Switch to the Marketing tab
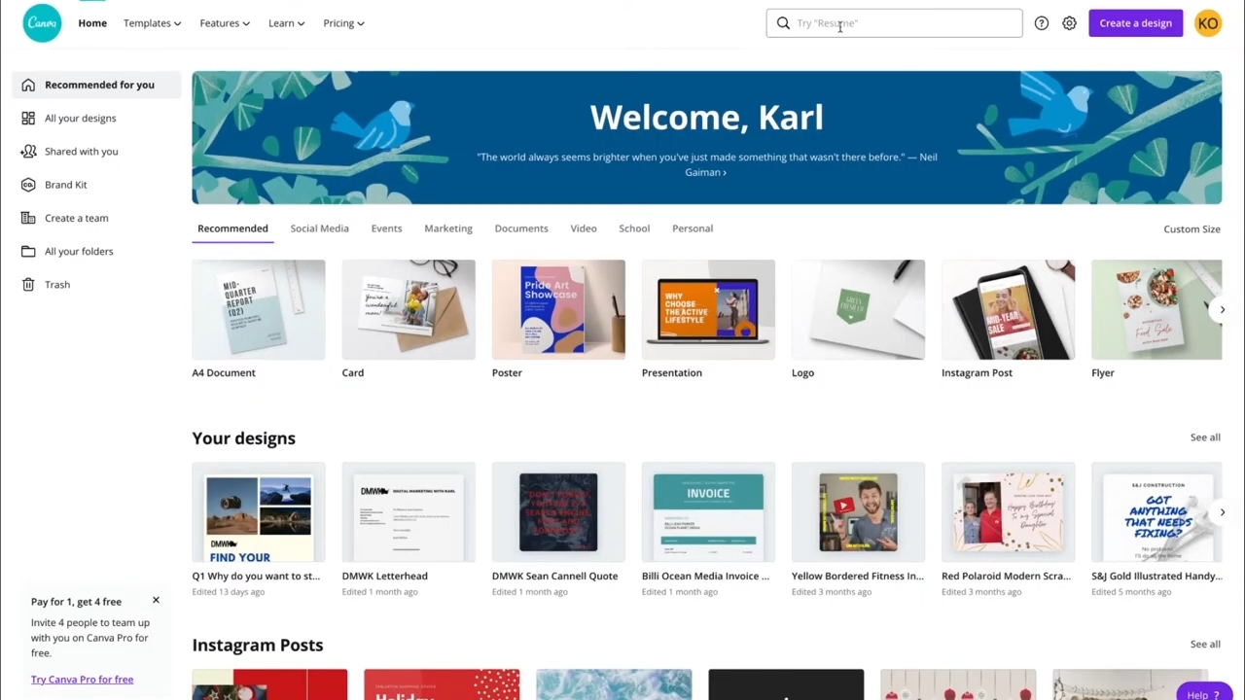Viewport: 1245px width, 700px height. coord(448,228)
